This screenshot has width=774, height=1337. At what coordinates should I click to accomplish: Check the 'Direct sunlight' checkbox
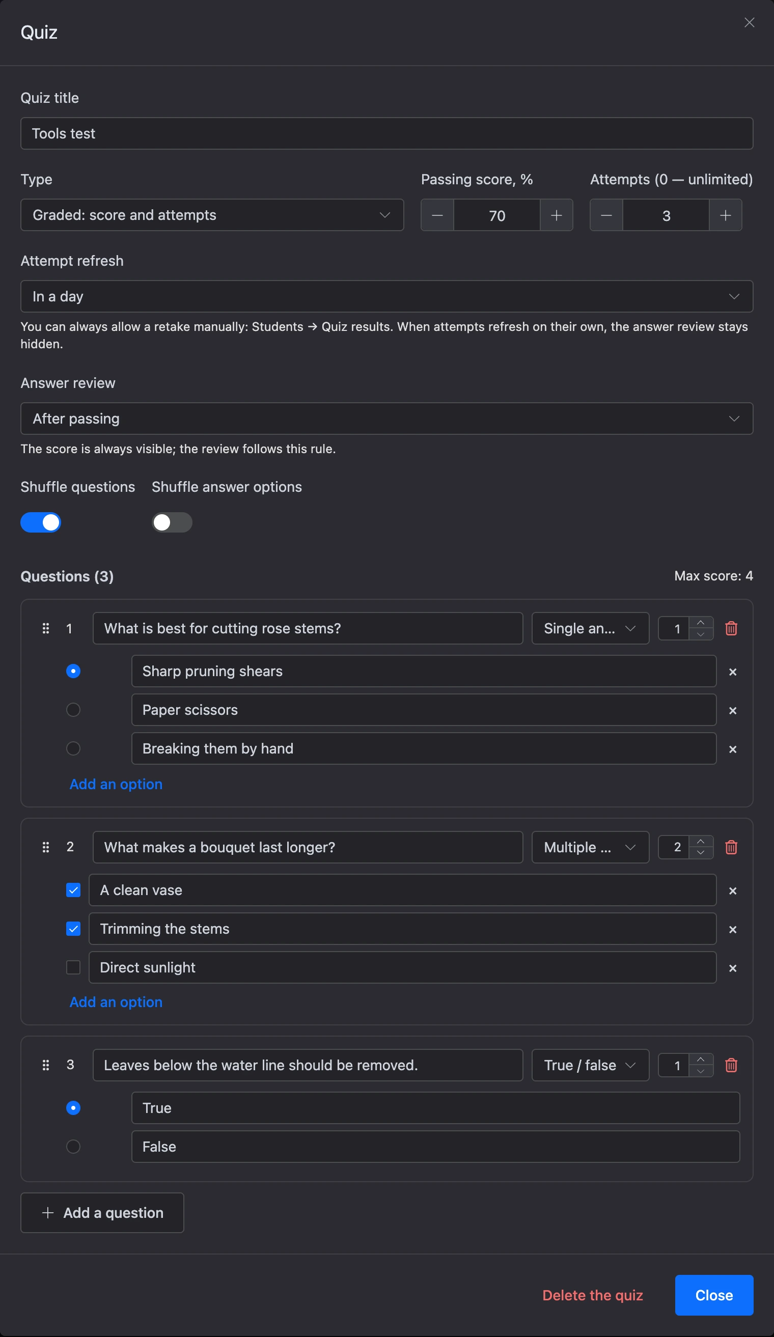click(73, 967)
